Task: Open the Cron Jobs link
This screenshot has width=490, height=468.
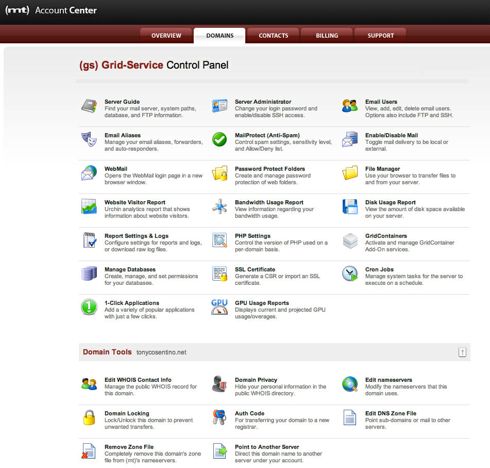Action: tap(379, 269)
